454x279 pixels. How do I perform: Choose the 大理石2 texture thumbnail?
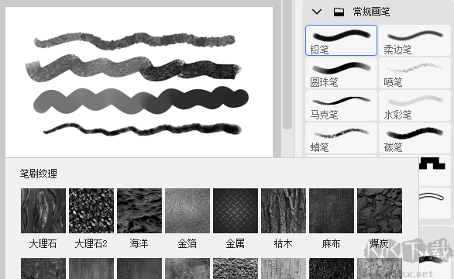pos(91,211)
